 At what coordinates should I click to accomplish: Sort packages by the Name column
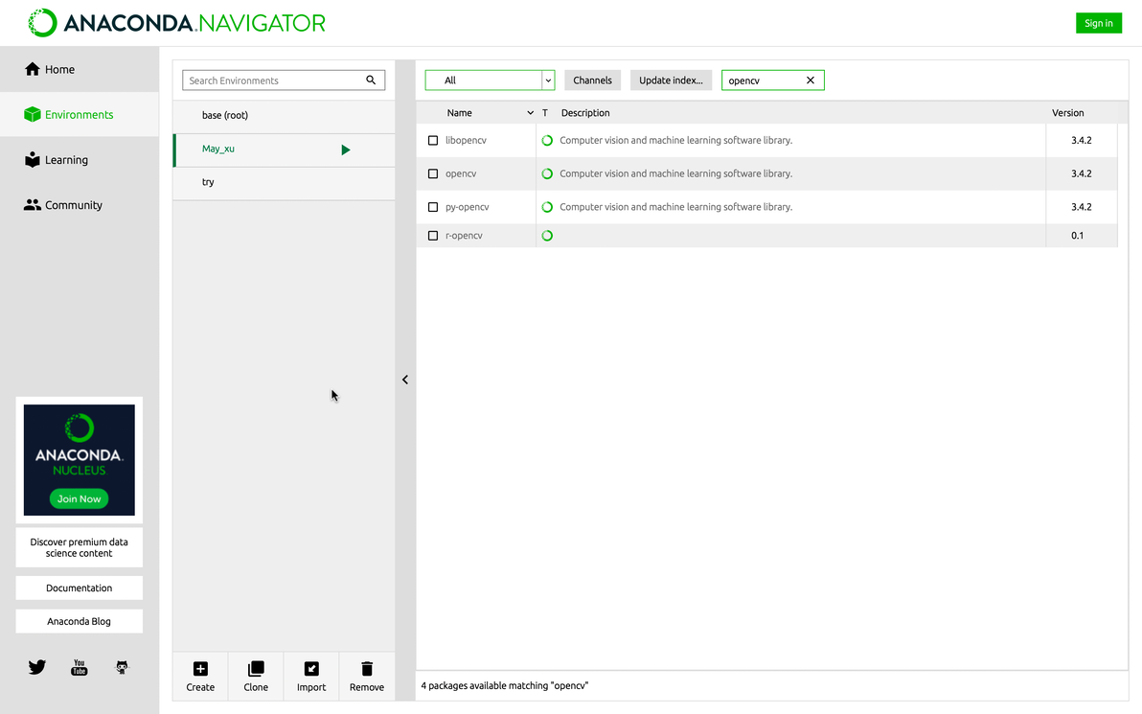[460, 113]
